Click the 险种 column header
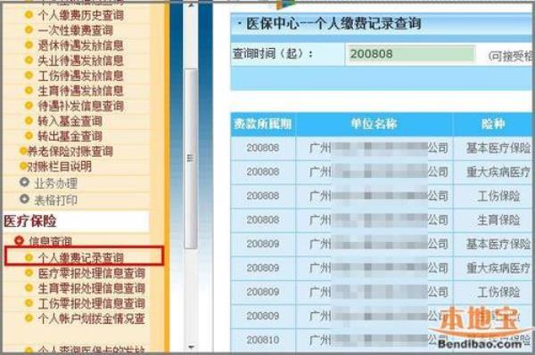The width and height of the screenshot is (535, 355). (493, 125)
